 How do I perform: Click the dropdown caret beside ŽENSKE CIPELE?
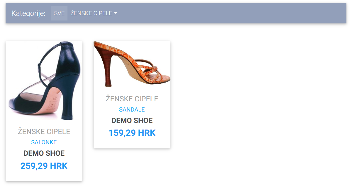click(116, 13)
